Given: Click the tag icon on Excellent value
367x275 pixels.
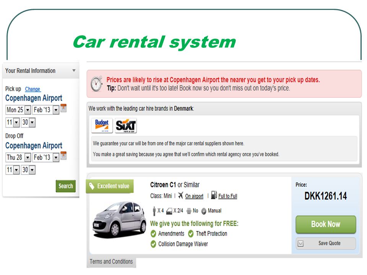Looking at the screenshot, I should point(92,186).
